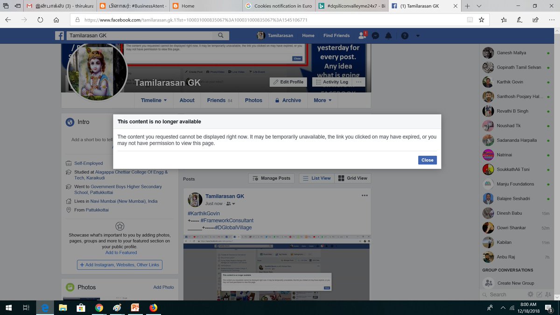Open PowerPoint from the taskbar
This screenshot has width=560, height=315.
[135, 308]
